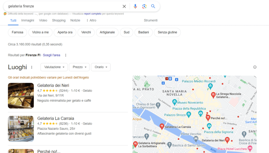Open Google Lens camera search icon
The height and width of the screenshot is (153, 269).
pyautogui.click(x=144, y=6)
